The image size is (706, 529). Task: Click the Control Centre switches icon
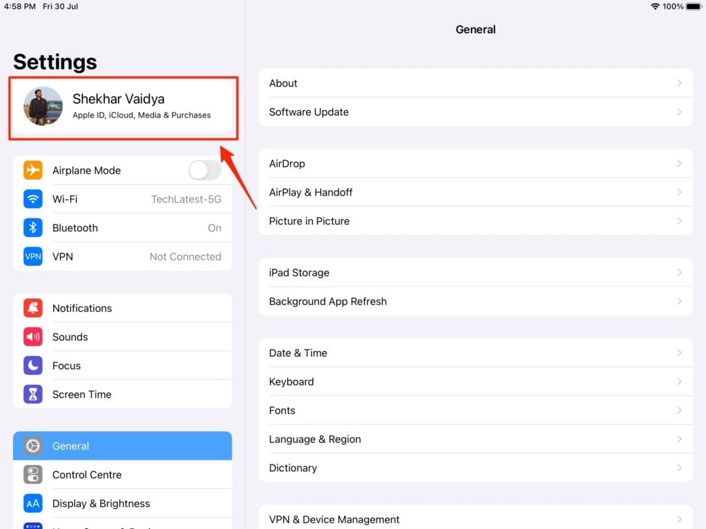(33, 475)
